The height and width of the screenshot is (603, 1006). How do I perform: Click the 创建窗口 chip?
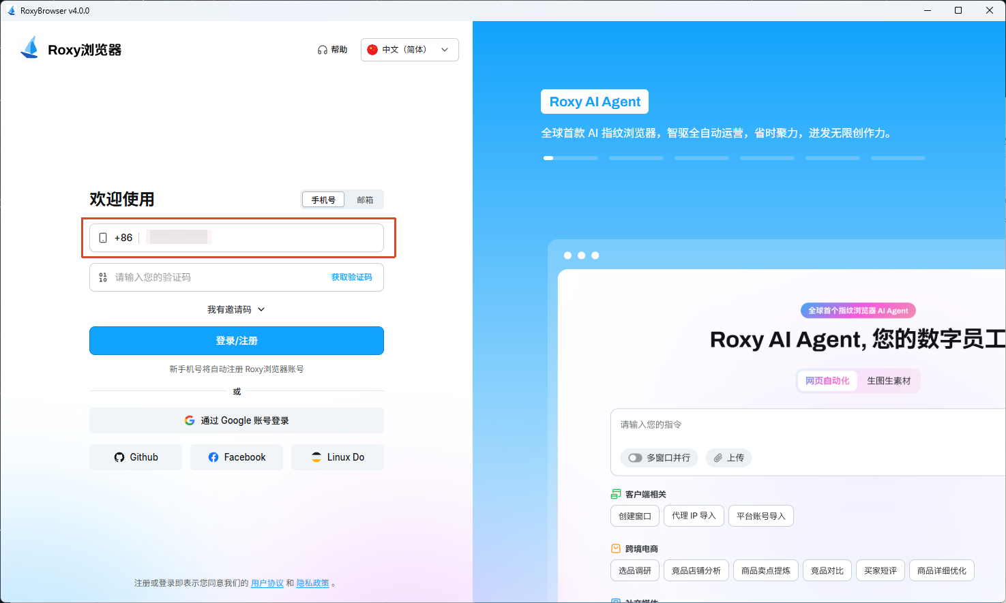(635, 516)
